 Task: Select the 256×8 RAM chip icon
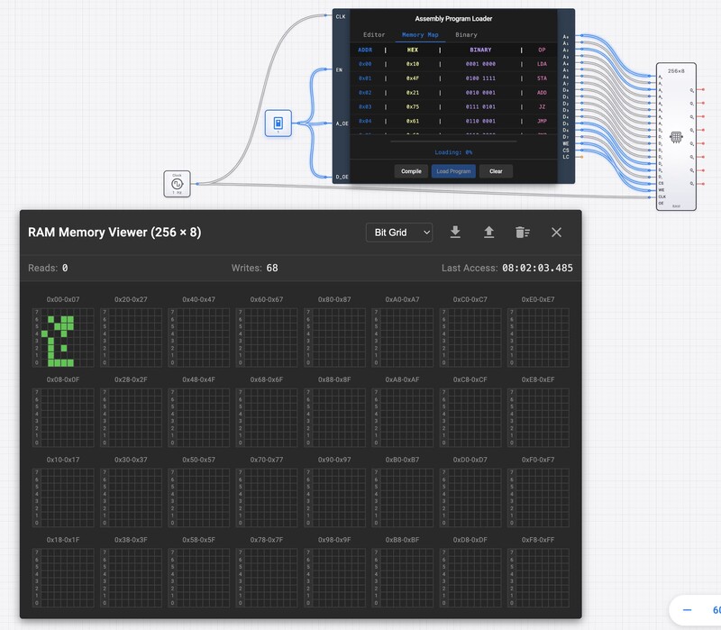[676, 137]
